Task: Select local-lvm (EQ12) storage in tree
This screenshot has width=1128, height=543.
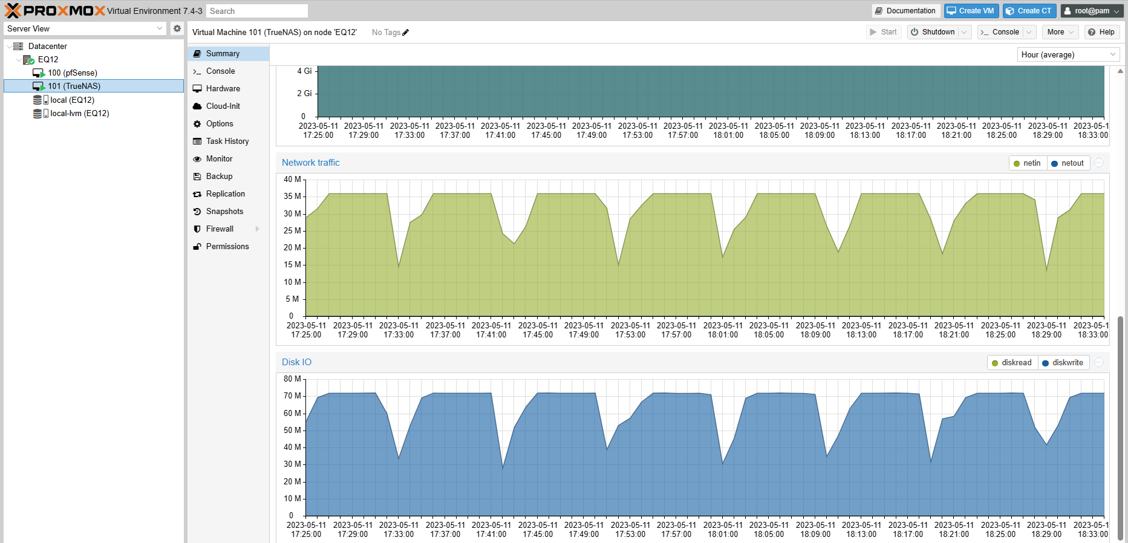Action: [94, 113]
